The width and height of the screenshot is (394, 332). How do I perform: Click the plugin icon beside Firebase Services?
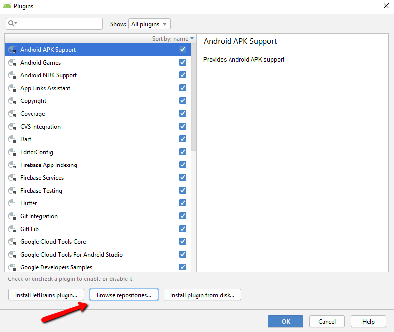tap(12, 178)
